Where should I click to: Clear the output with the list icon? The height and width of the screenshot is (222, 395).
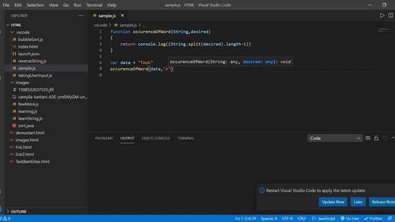(368, 138)
